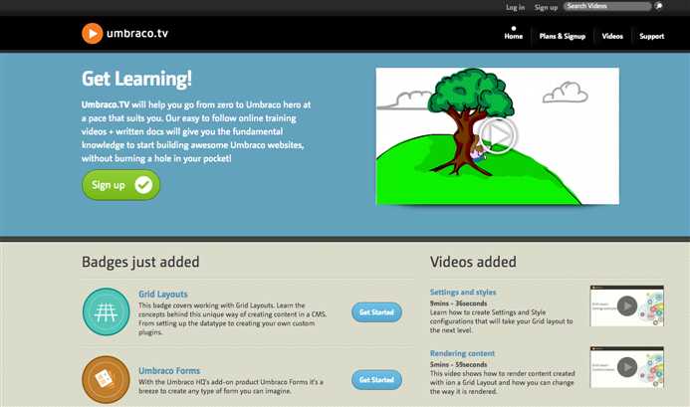690x407 pixels.
Task: Click the green Sign up button
Action: point(121,185)
